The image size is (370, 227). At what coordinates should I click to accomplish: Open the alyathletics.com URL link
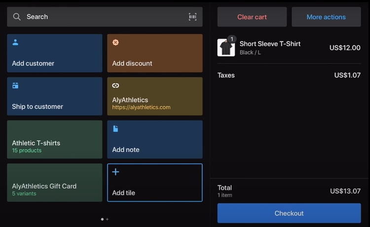pyautogui.click(x=141, y=107)
